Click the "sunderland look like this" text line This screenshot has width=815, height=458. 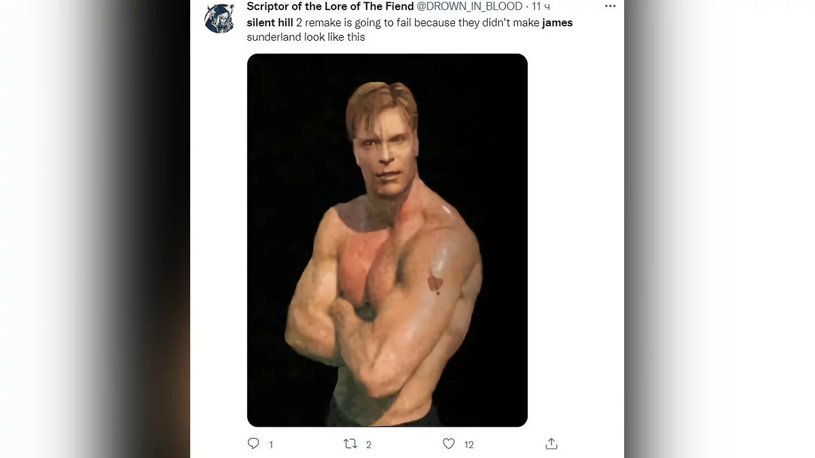click(306, 37)
